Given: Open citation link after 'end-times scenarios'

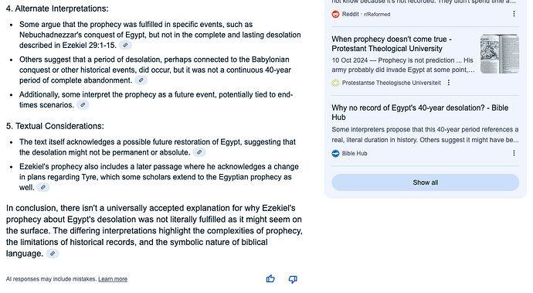Looking at the screenshot, I should point(83,105).
